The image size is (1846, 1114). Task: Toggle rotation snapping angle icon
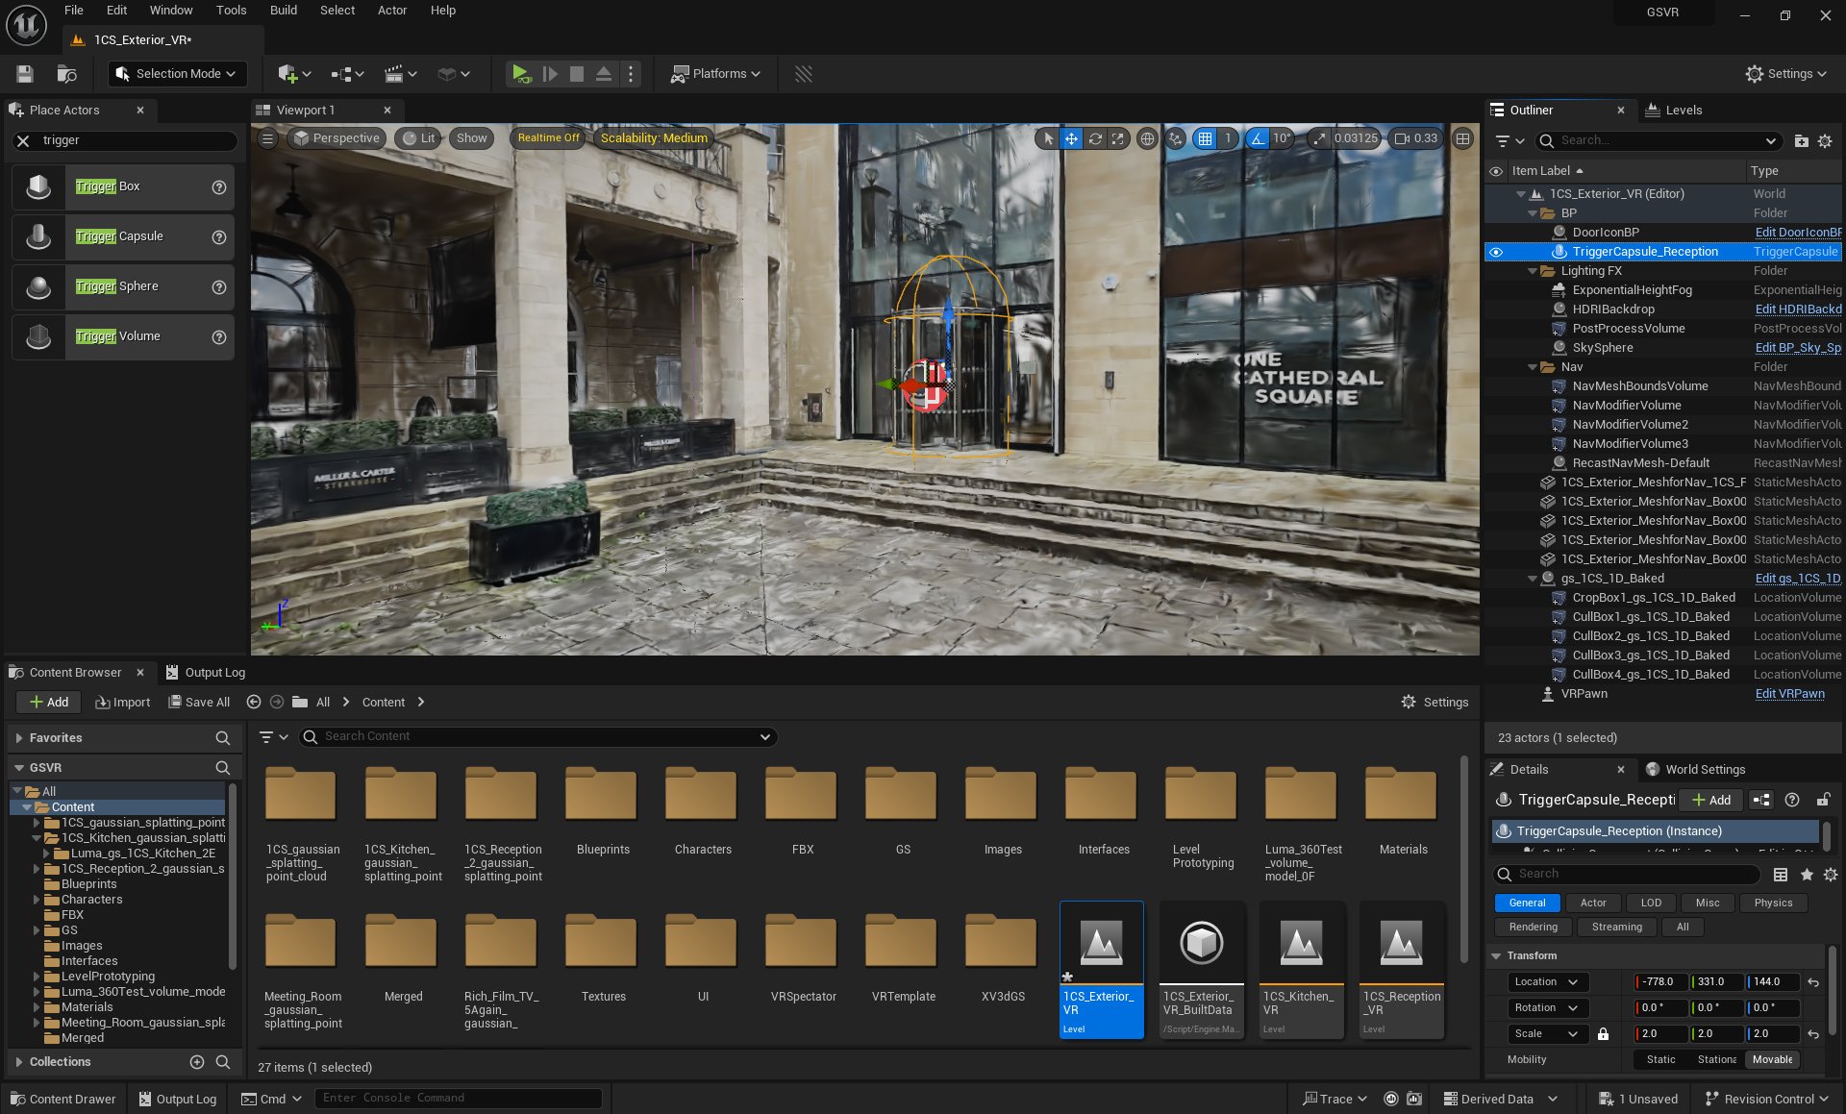(x=1258, y=138)
